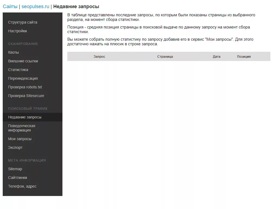Sort table by Дата column
The width and height of the screenshot is (272, 209).
pos(216,56)
